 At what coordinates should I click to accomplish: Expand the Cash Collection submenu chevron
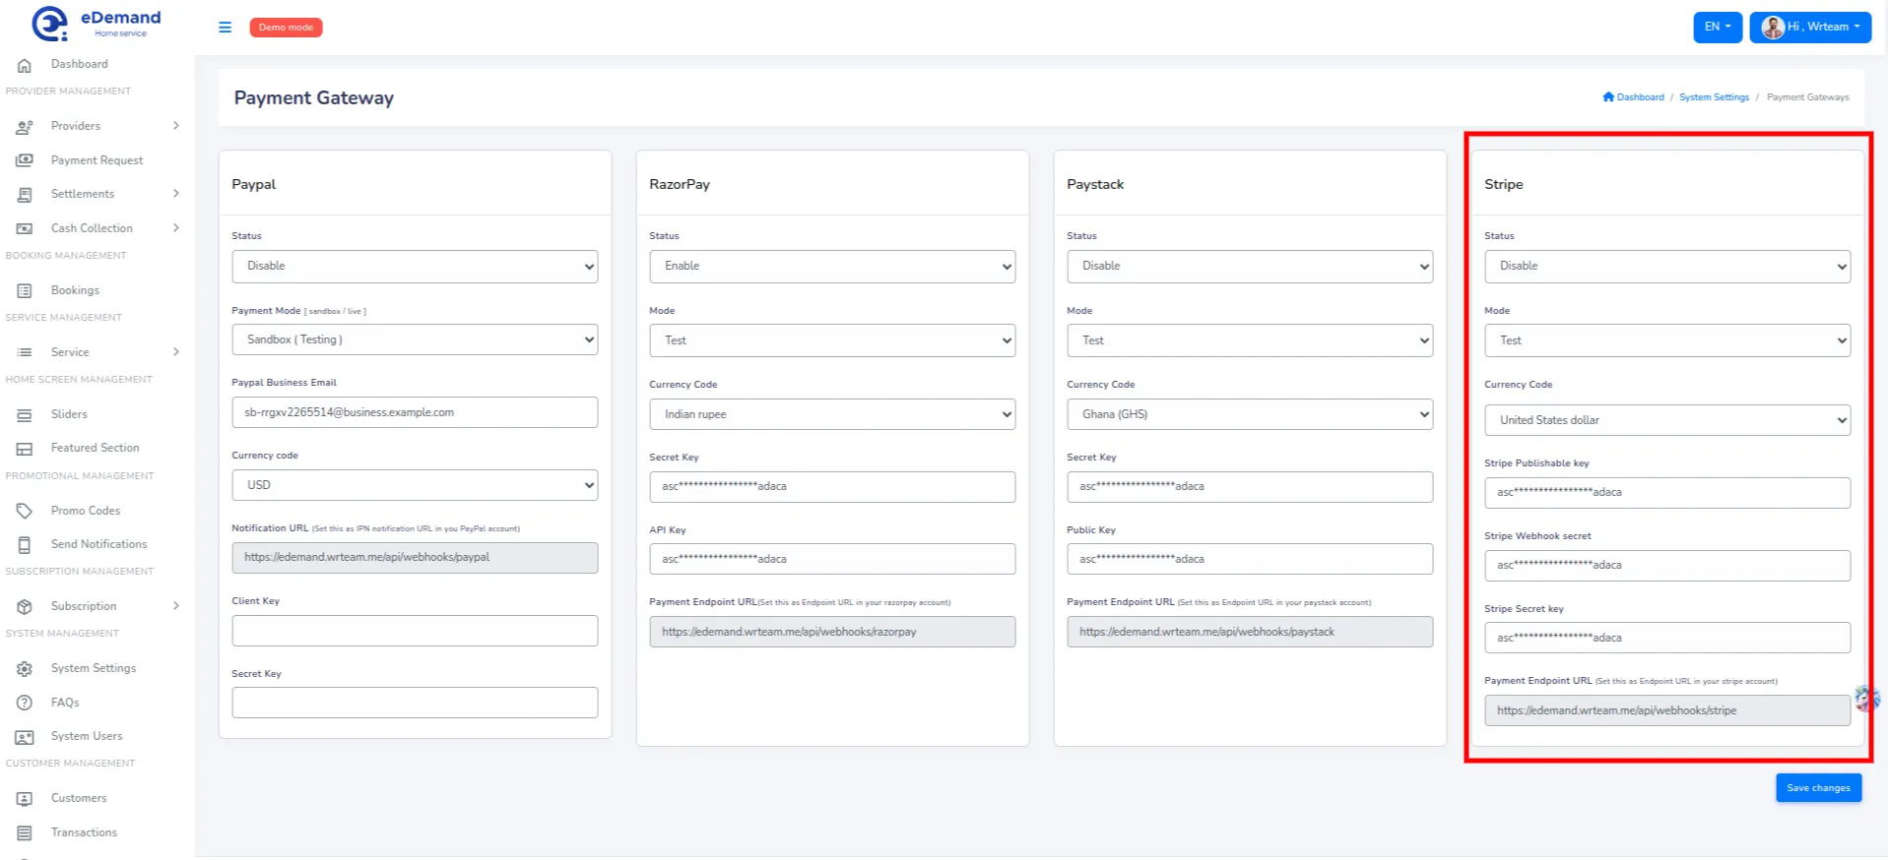tap(176, 228)
